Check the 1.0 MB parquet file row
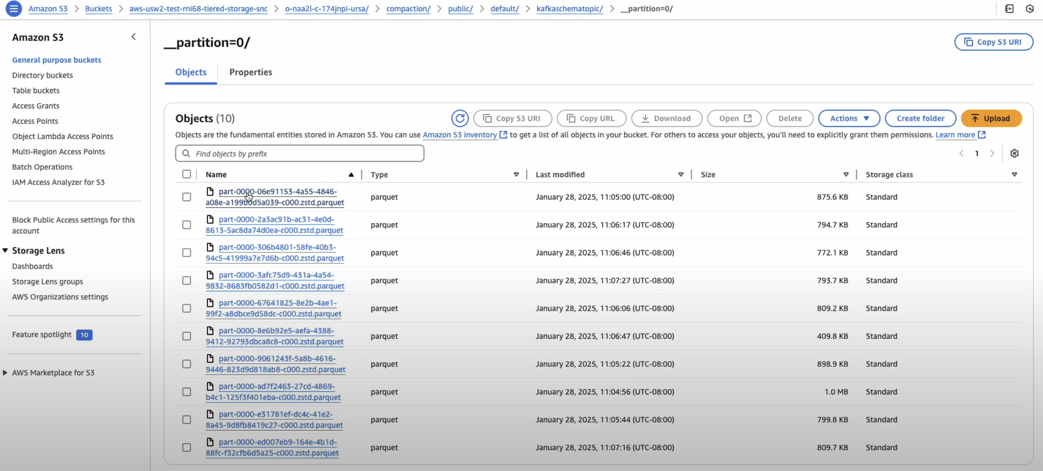The image size is (1043, 471). (186, 392)
